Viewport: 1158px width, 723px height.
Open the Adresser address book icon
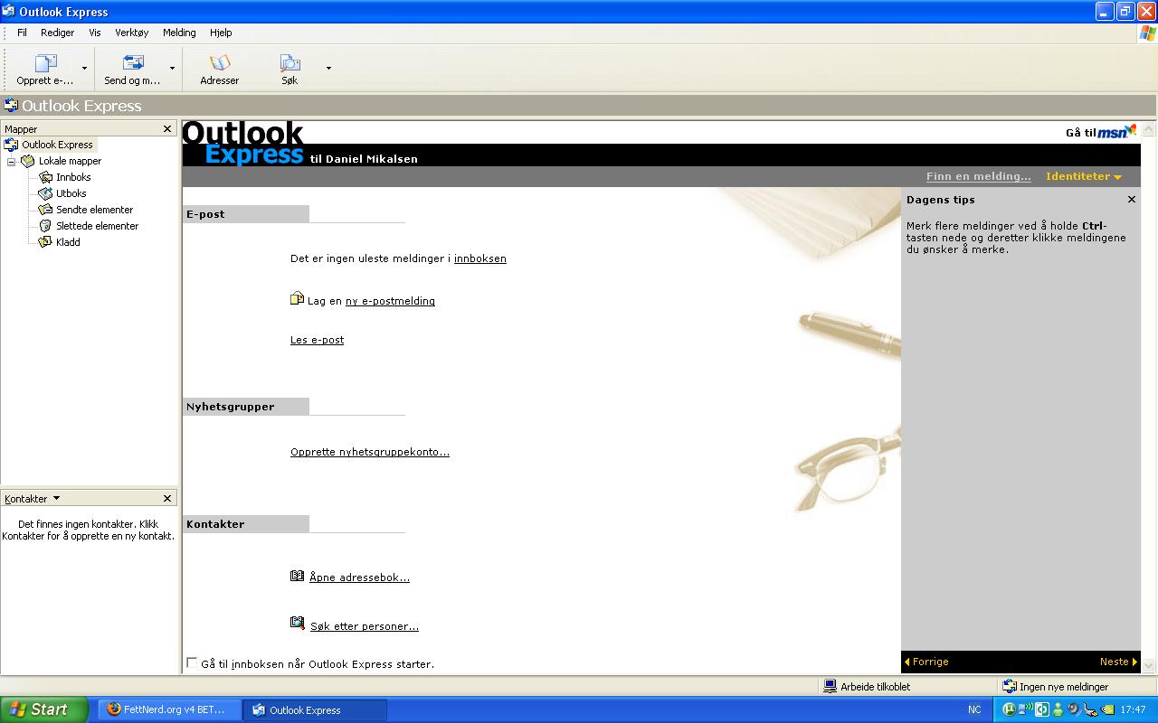[x=220, y=63]
